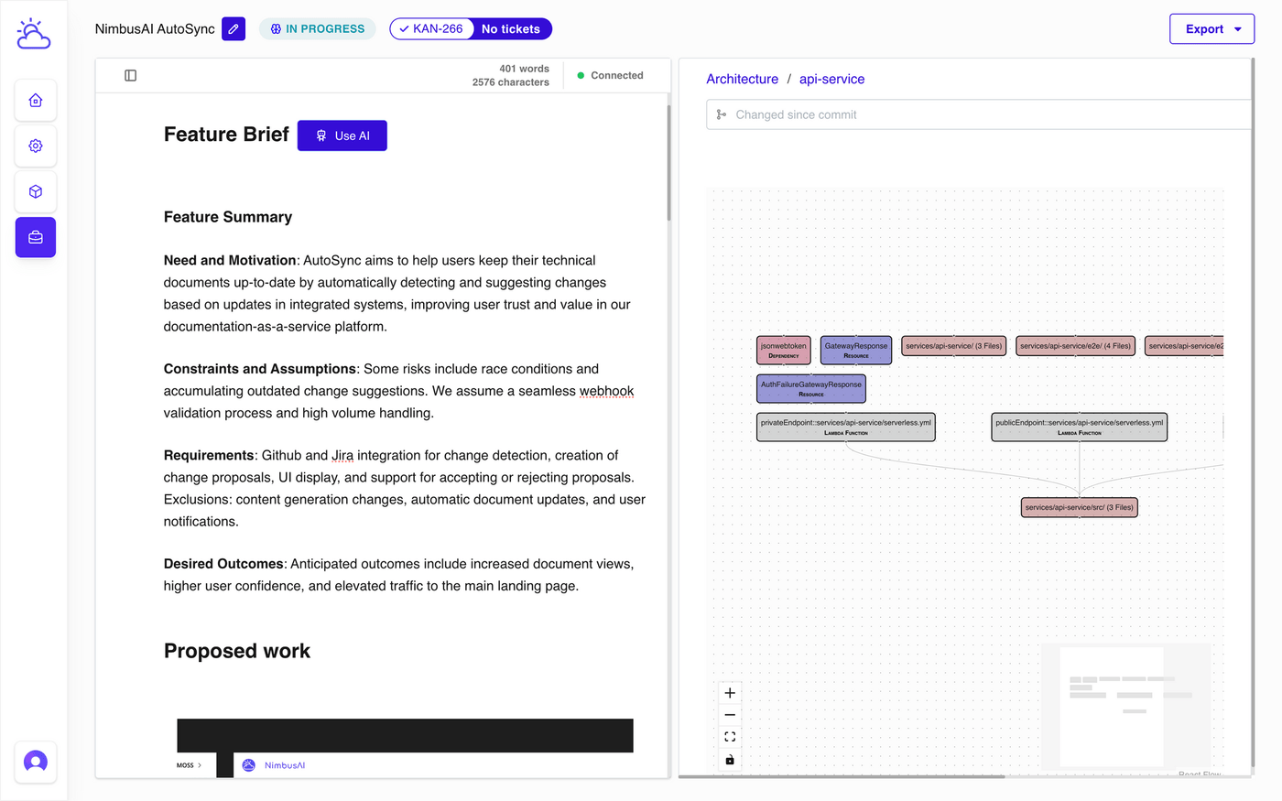The height and width of the screenshot is (801, 1282).
Task: Select the briefcase projects icon in sidebar
Action: [36, 238]
